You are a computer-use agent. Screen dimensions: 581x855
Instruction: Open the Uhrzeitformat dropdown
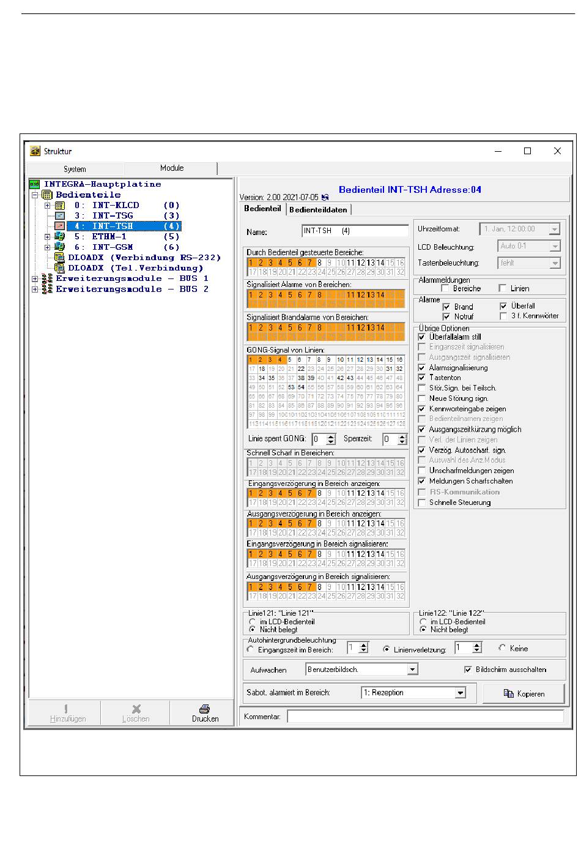(x=554, y=230)
